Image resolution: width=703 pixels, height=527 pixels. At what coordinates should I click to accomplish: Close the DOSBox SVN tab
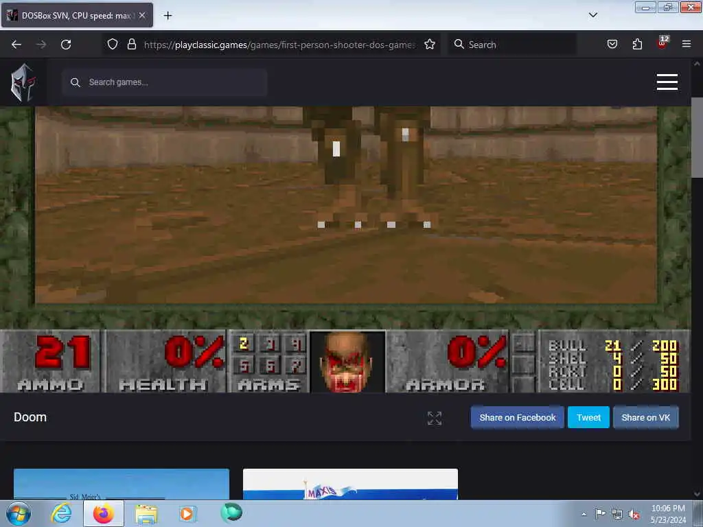coord(142,15)
